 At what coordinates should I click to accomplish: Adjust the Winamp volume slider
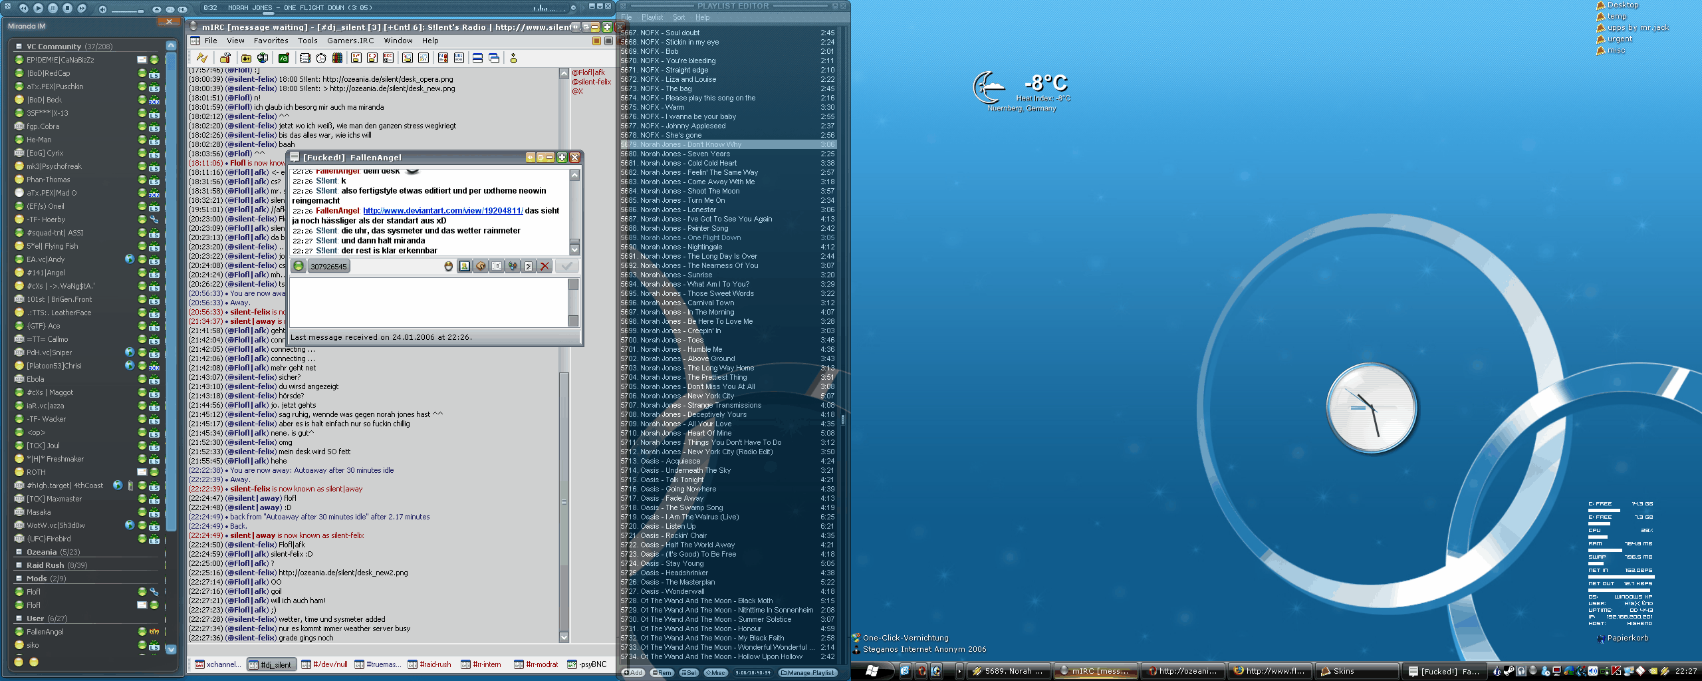tap(128, 11)
